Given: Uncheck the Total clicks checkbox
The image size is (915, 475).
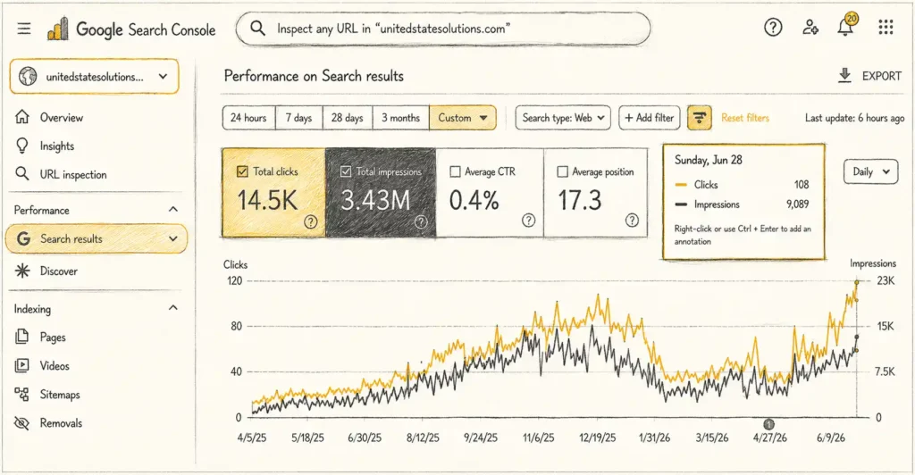Looking at the screenshot, I should click(242, 171).
